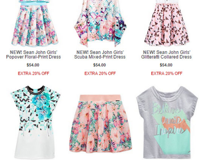The width and height of the screenshot is (202, 160).
Task: Click the Glitteratti Collared Dress title link
Action: click(167, 55)
